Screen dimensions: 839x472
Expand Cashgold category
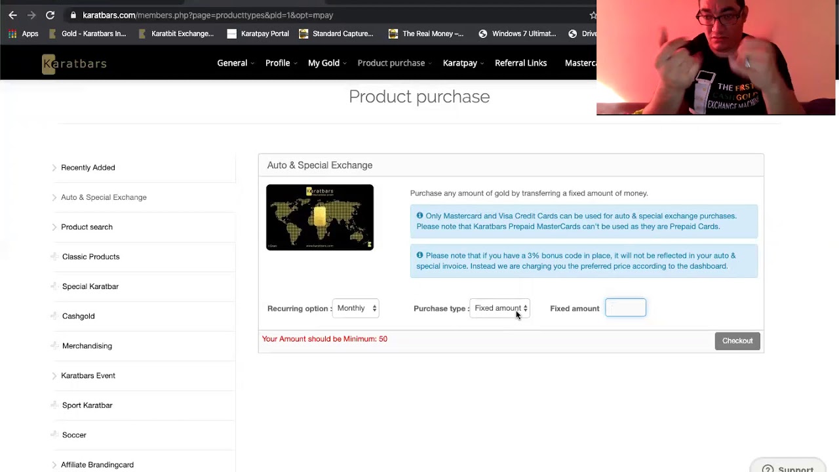78,316
